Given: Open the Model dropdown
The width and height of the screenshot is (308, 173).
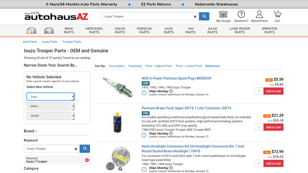Looking at the screenshot, I should [x=50, y=116].
